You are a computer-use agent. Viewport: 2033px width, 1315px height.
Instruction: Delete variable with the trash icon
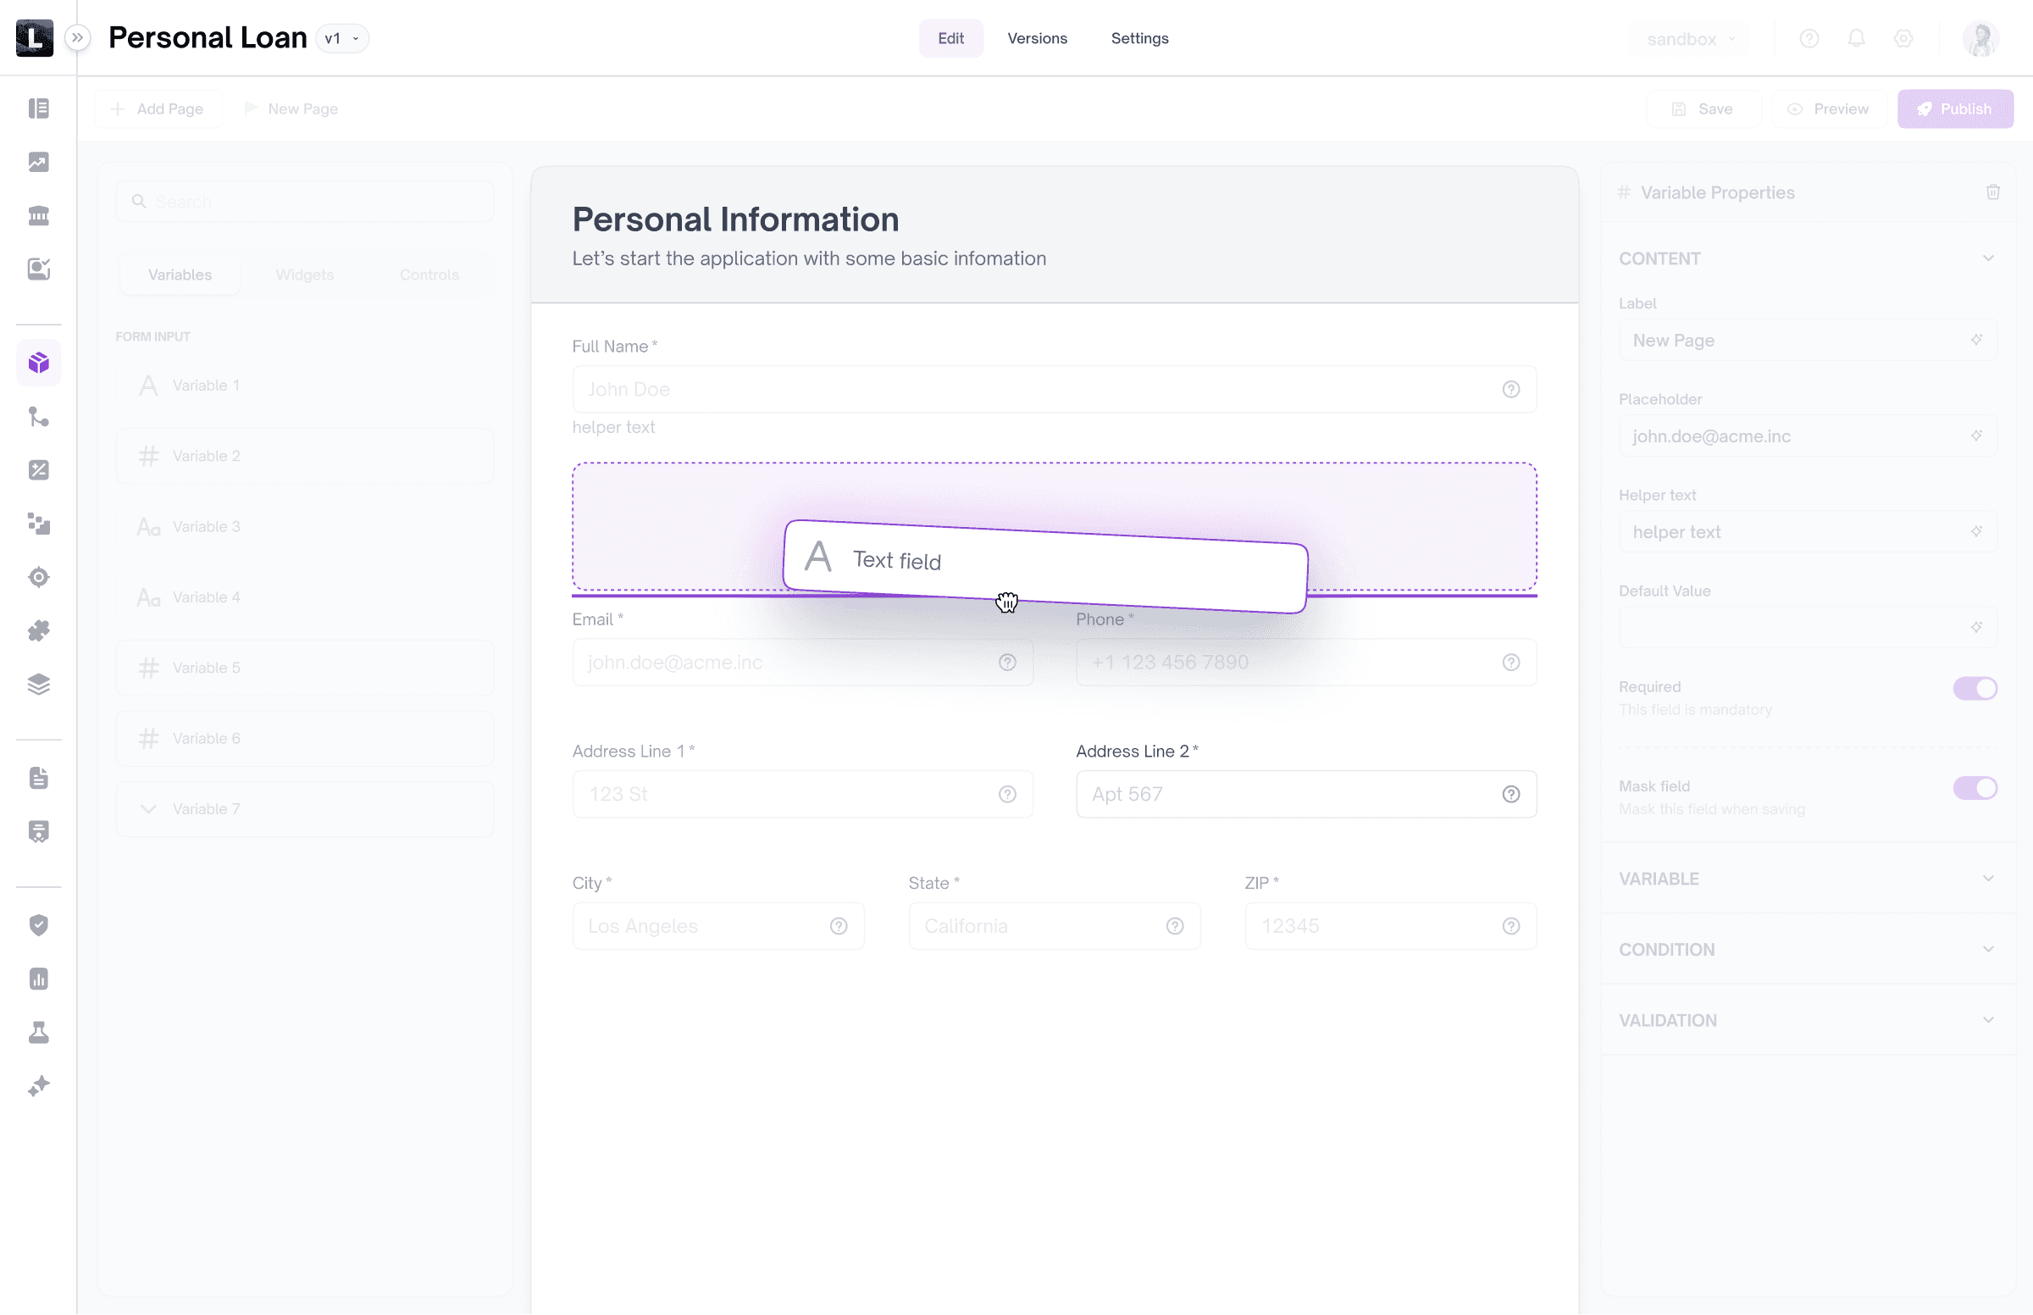coord(1992,192)
